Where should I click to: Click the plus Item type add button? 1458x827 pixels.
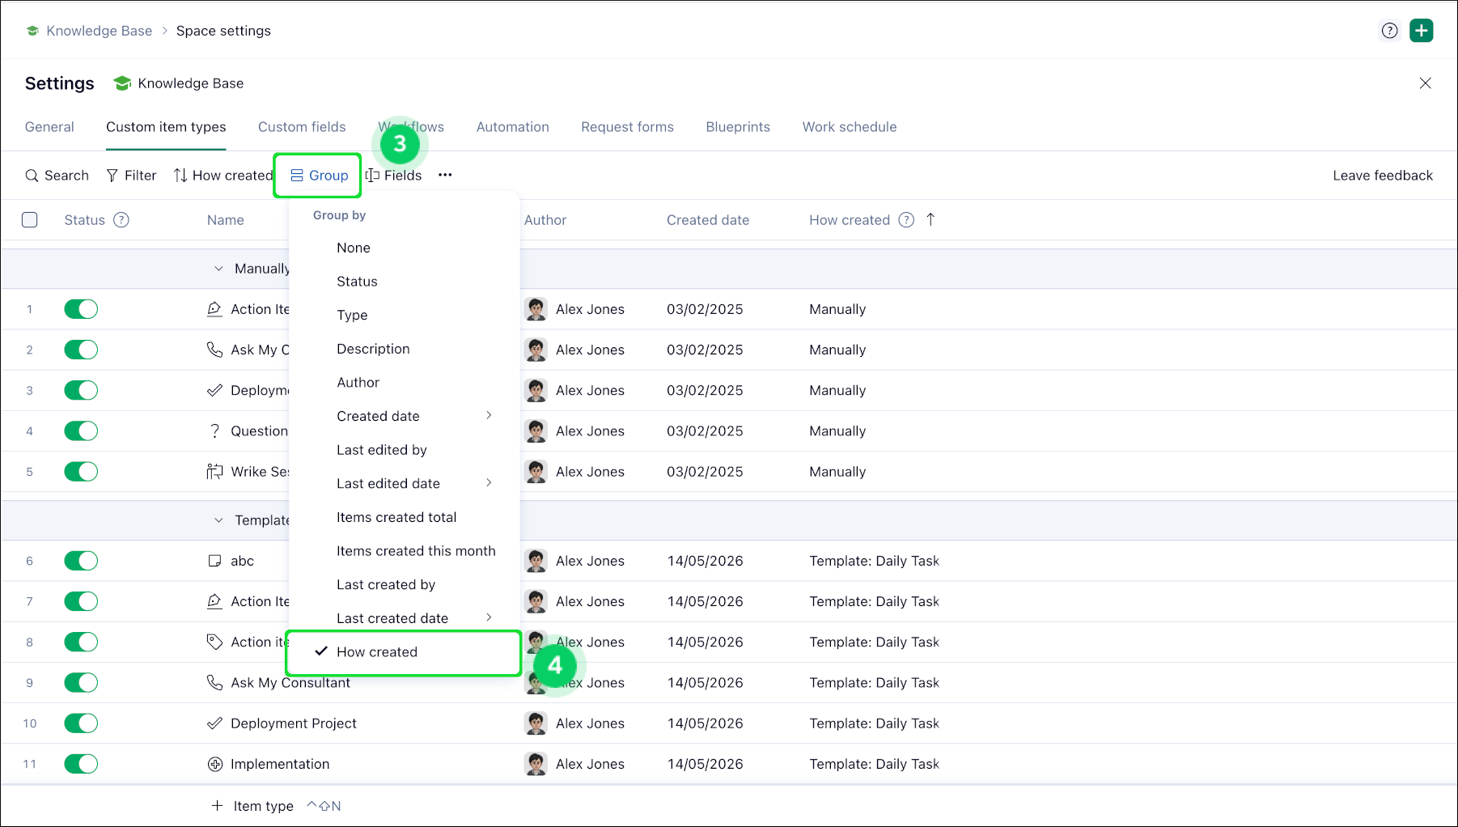point(252,806)
